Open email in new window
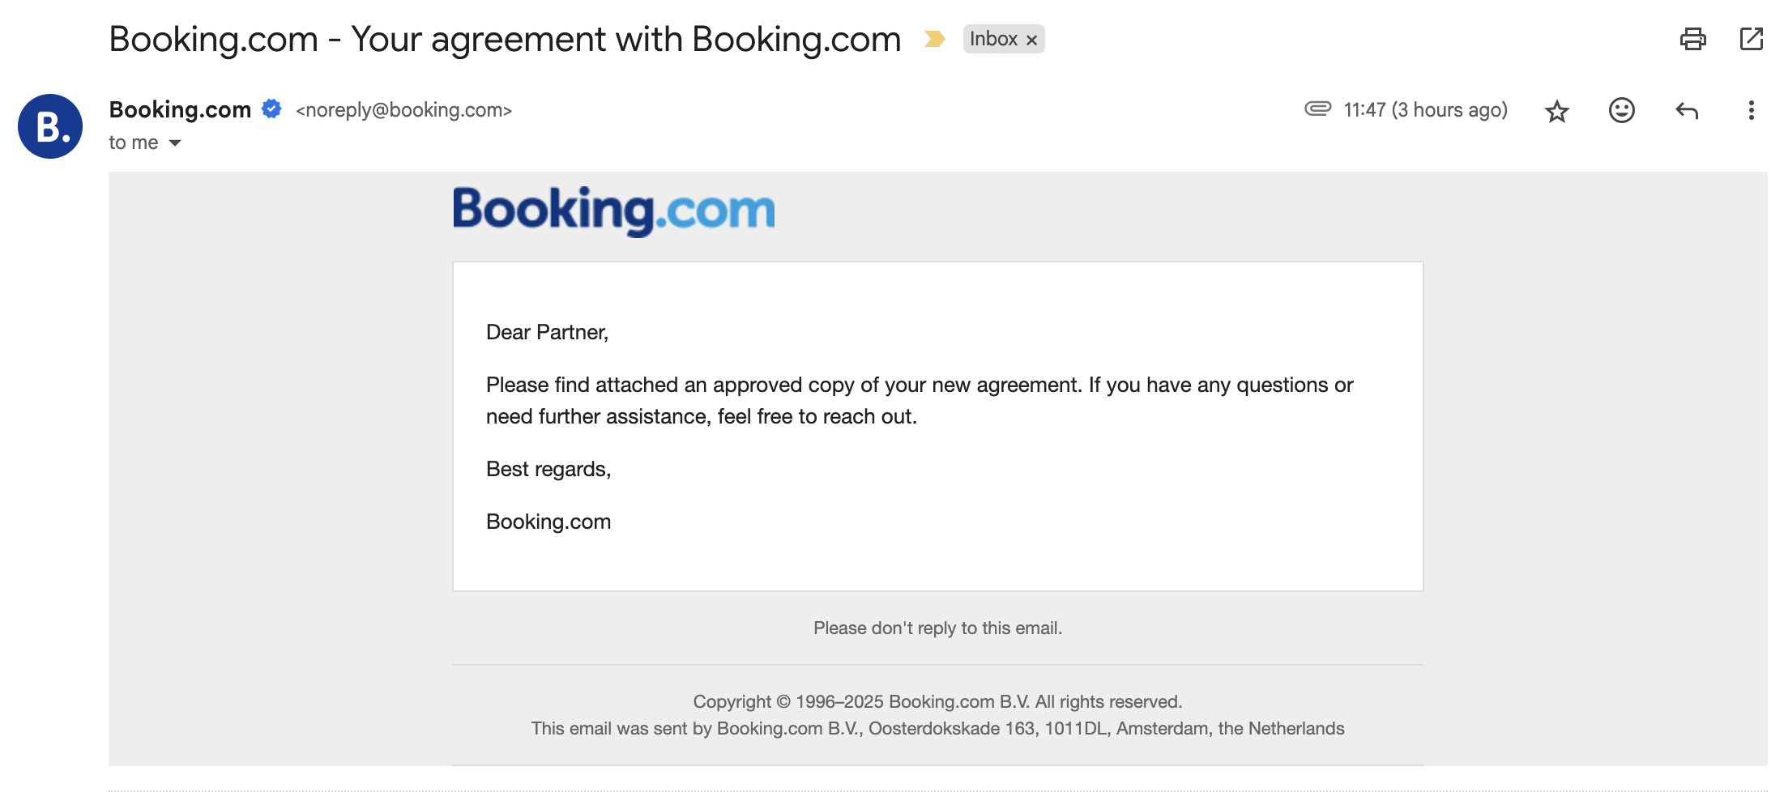Screen dimensions: 1784x792 [x=1751, y=39]
